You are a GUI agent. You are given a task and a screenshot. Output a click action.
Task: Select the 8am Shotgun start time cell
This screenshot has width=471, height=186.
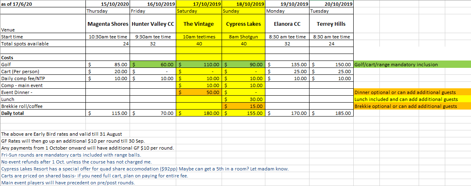point(243,37)
